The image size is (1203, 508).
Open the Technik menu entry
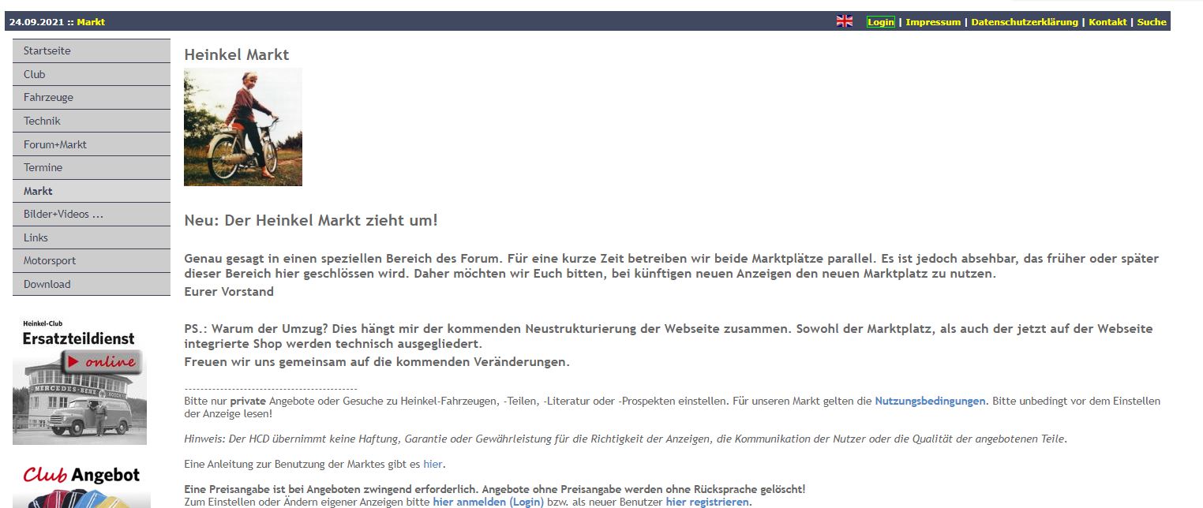(91, 121)
